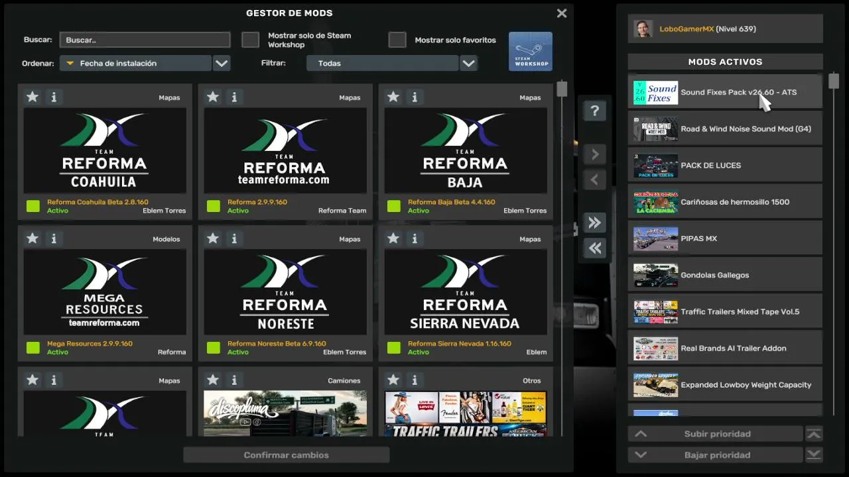
Task: Select Real Brands AI Trailer Addon
Action: coord(725,348)
